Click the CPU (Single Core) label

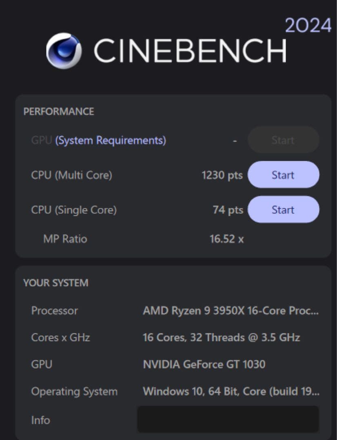click(x=73, y=209)
